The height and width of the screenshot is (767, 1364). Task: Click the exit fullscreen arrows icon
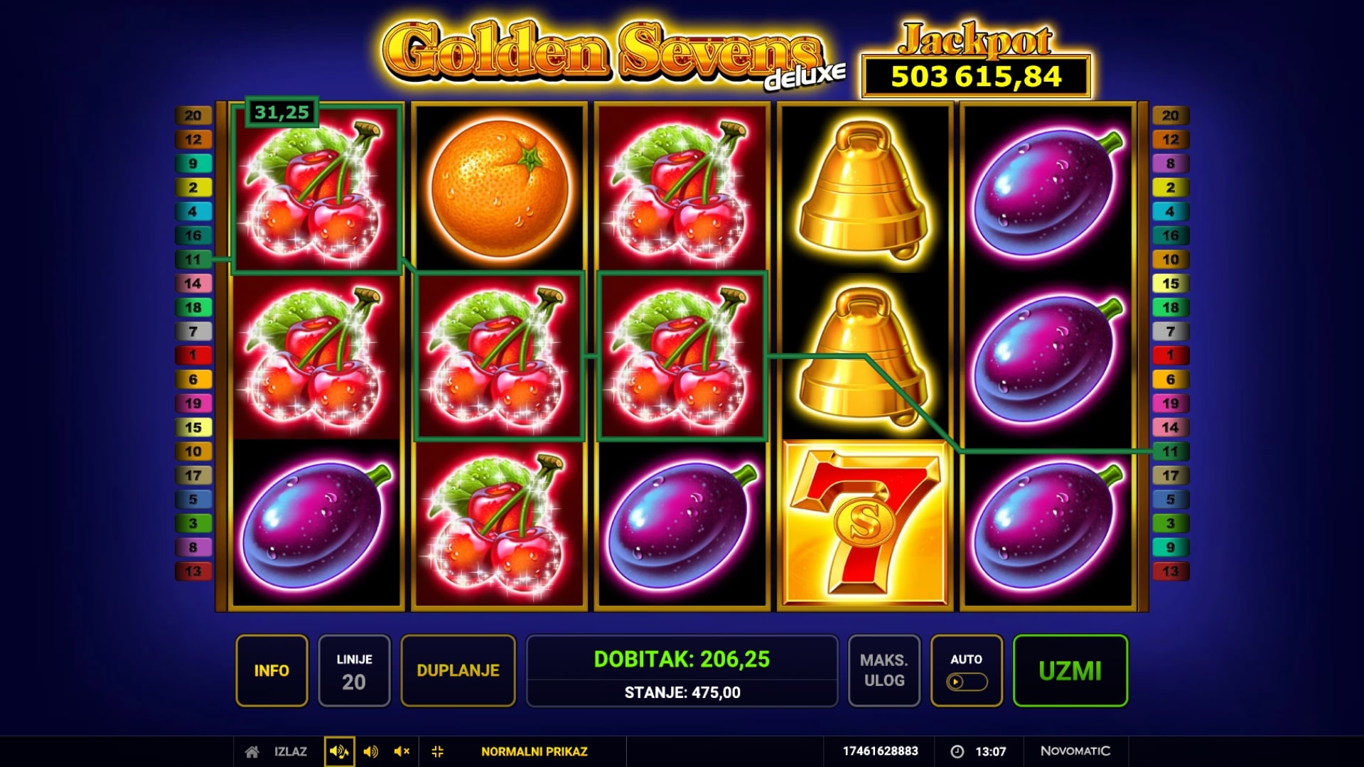437,751
